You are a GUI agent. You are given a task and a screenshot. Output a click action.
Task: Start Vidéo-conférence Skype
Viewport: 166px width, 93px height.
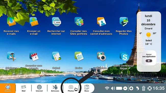pyautogui.click(x=124, y=56)
